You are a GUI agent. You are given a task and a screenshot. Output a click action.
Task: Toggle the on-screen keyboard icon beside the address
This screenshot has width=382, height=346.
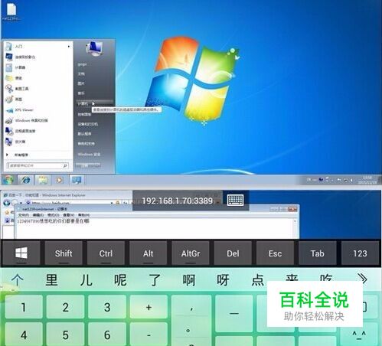click(235, 200)
